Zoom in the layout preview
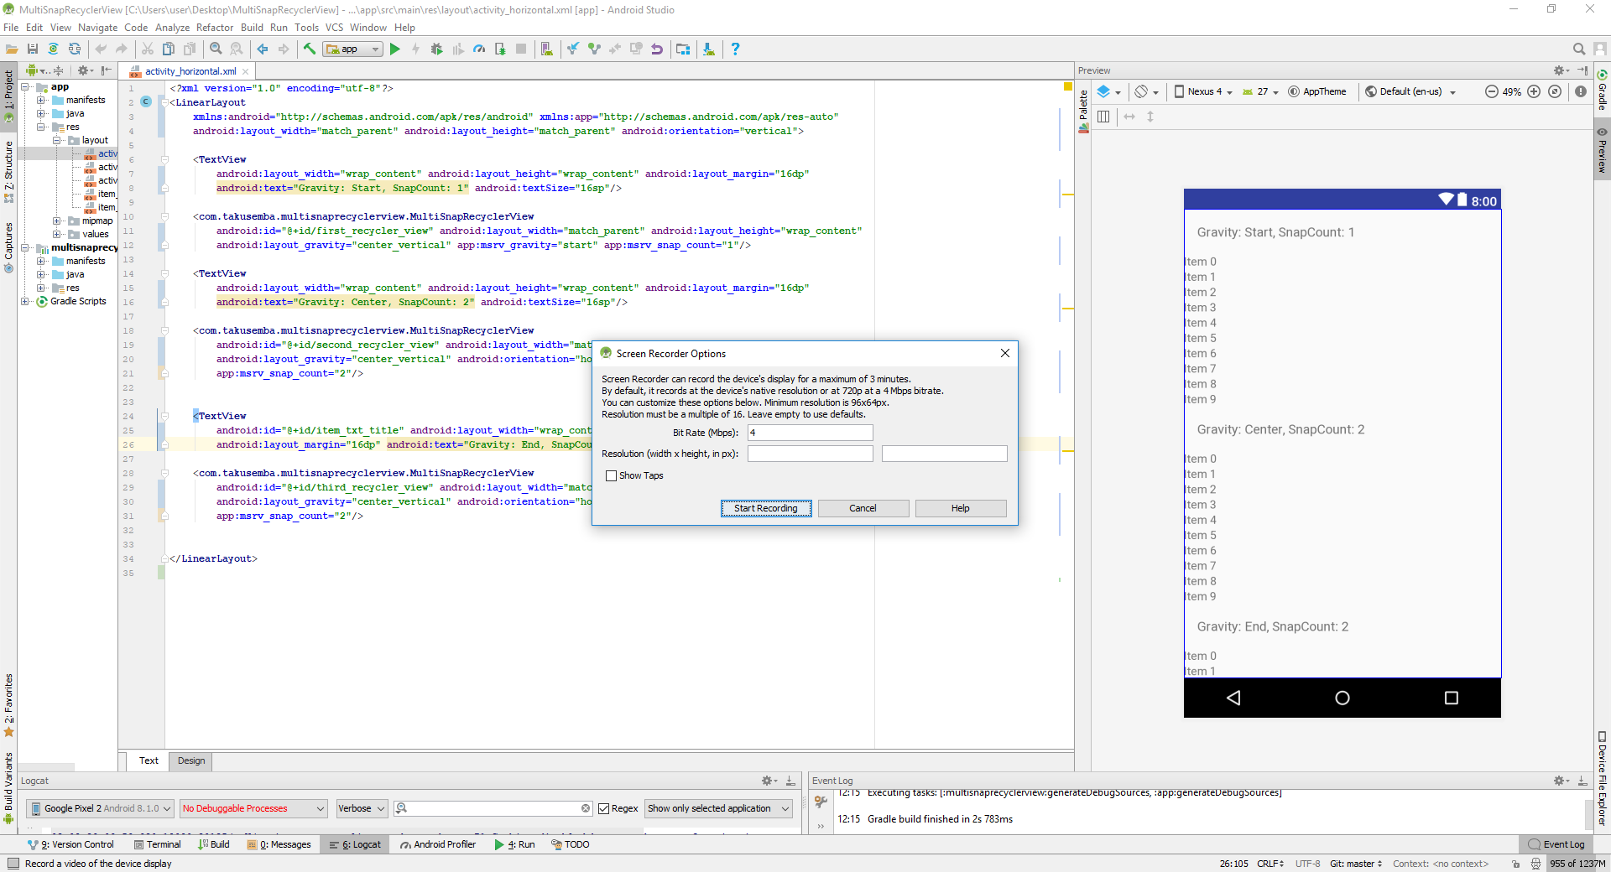 [1534, 91]
